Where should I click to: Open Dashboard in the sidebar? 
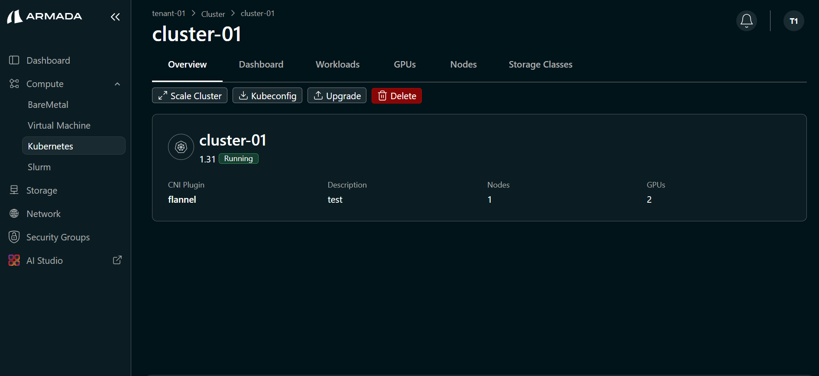(x=48, y=60)
